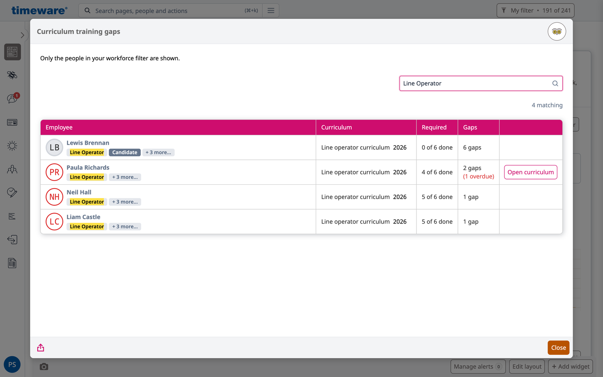Open the document report icon in sidebar
Screen dimensions: 603x377
[x=12, y=263]
